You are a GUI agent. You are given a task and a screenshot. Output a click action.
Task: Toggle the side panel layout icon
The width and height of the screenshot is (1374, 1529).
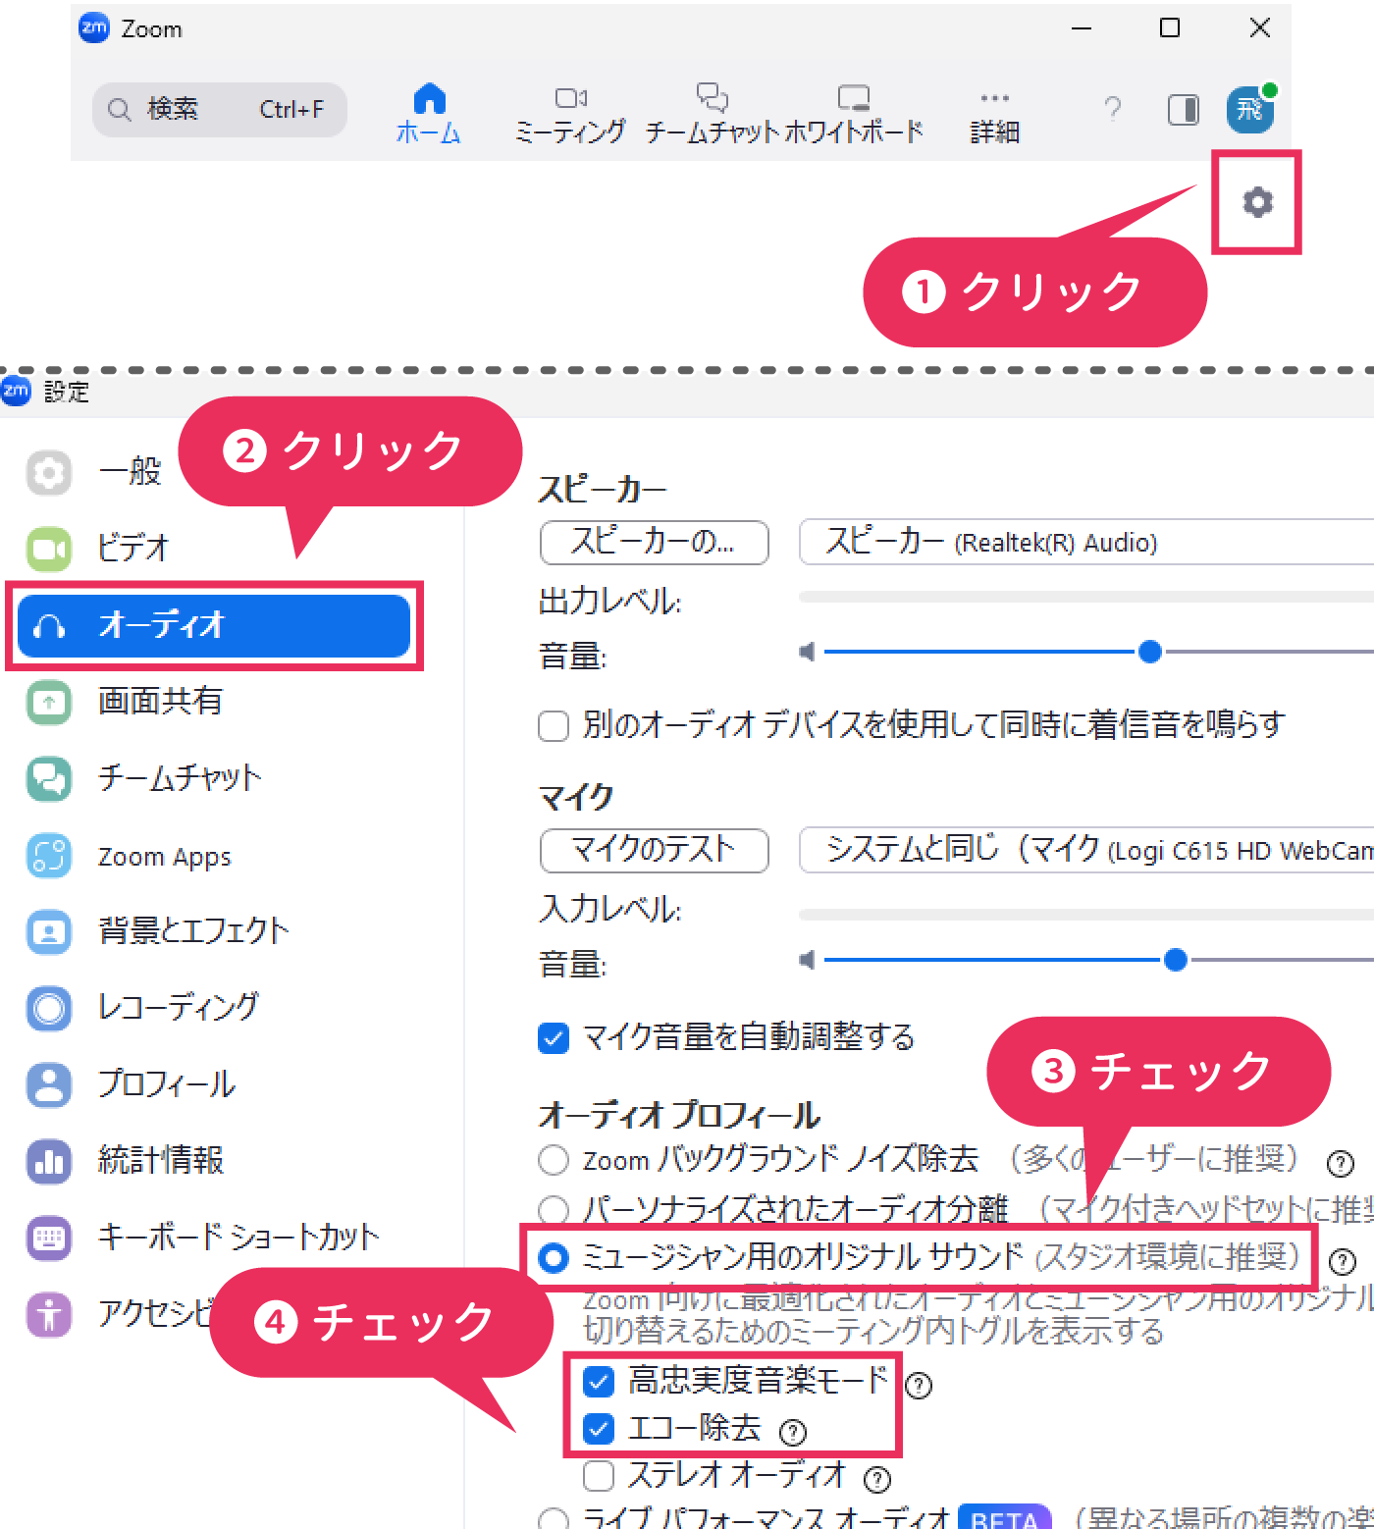tap(1183, 109)
